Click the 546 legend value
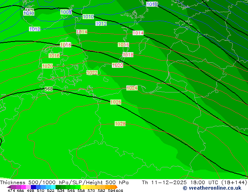The height and width of the screenshot is (192, 248). pos(71,190)
